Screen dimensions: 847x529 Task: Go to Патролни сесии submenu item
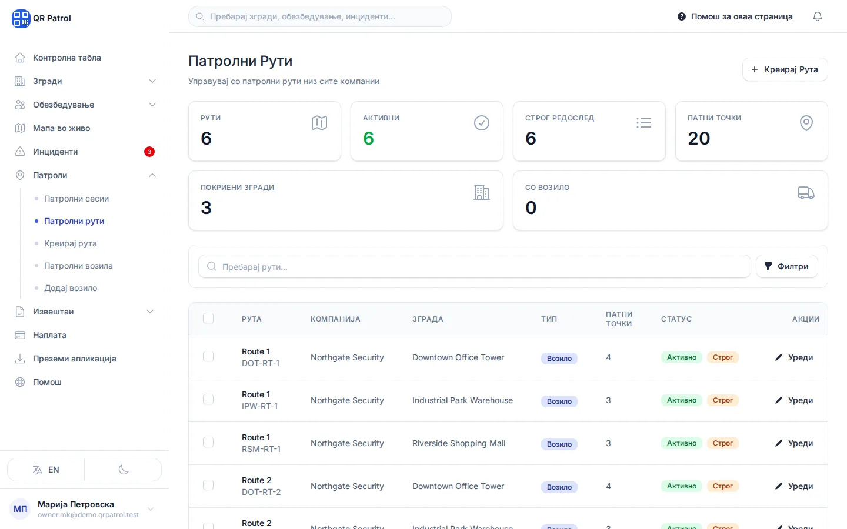pos(76,199)
